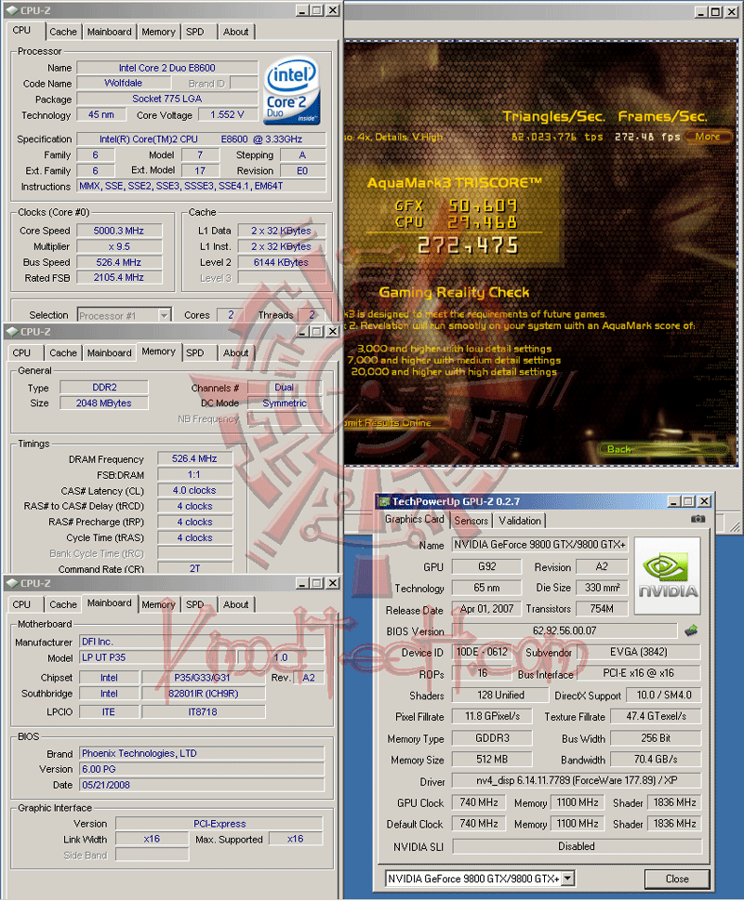Select SPD tab in the memory CPU-Z window
Image resolution: width=744 pixels, height=901 pixels.
pyautogui.click(x=195, y=352)
